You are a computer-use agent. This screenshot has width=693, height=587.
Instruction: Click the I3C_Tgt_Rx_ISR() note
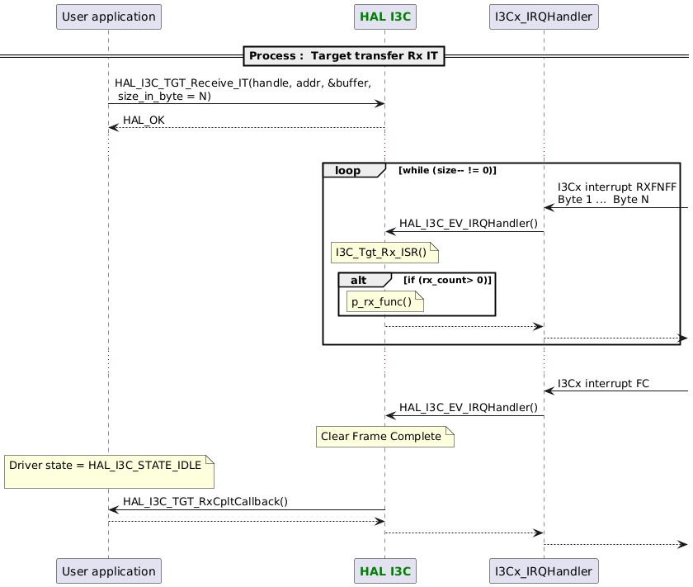tap(382, 253)
